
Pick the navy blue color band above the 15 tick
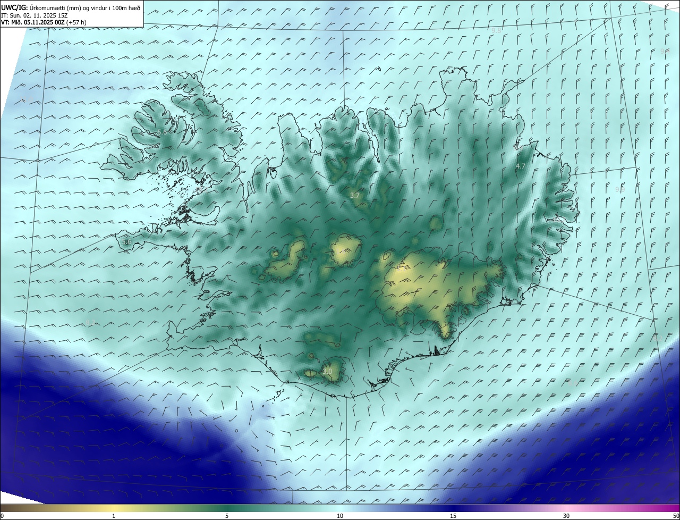click(x=453, y=508)
